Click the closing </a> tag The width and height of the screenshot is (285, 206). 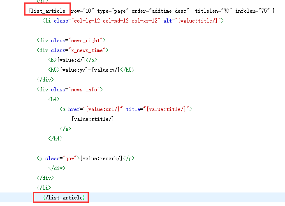(65, 129)
